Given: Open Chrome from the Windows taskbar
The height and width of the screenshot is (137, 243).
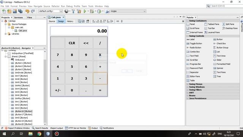Looking at the screenshot, I should tap(39, 134).
